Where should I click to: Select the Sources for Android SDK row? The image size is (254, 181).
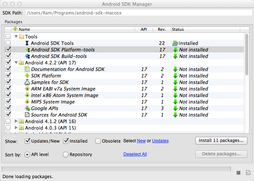124,115
